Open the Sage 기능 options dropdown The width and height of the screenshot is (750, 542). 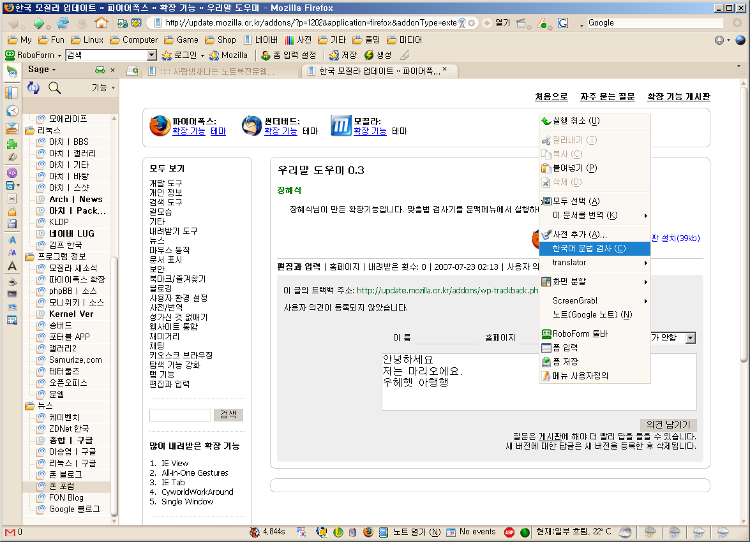point(114,88)
